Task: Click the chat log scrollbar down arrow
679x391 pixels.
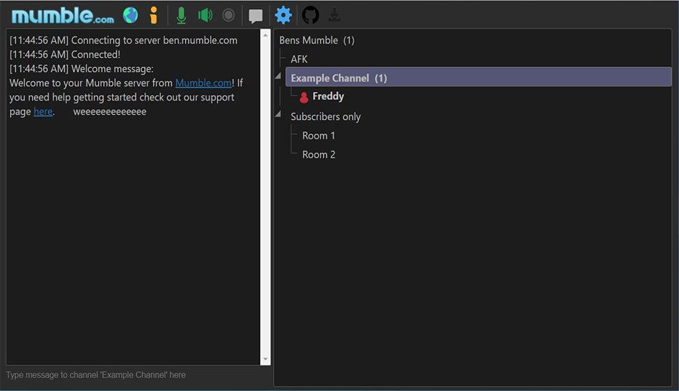Action: [265, 360]
